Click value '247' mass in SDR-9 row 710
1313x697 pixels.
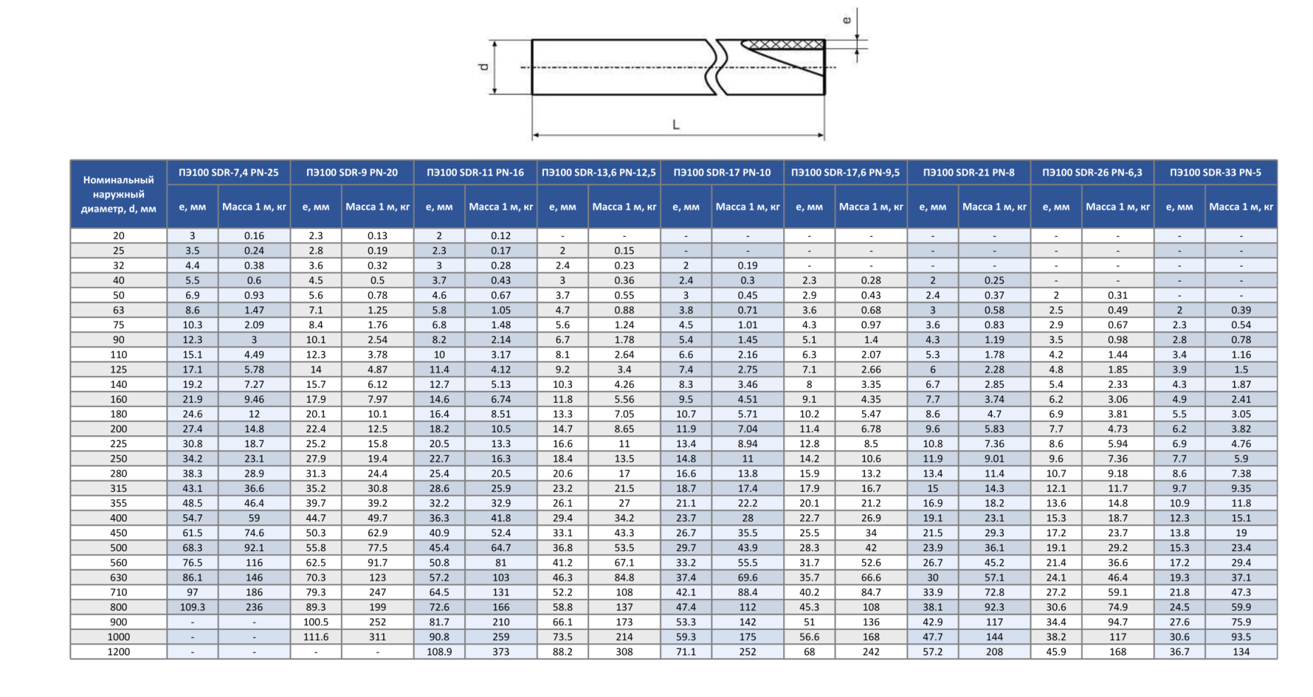pyautogui.click(x=377, y=593)
